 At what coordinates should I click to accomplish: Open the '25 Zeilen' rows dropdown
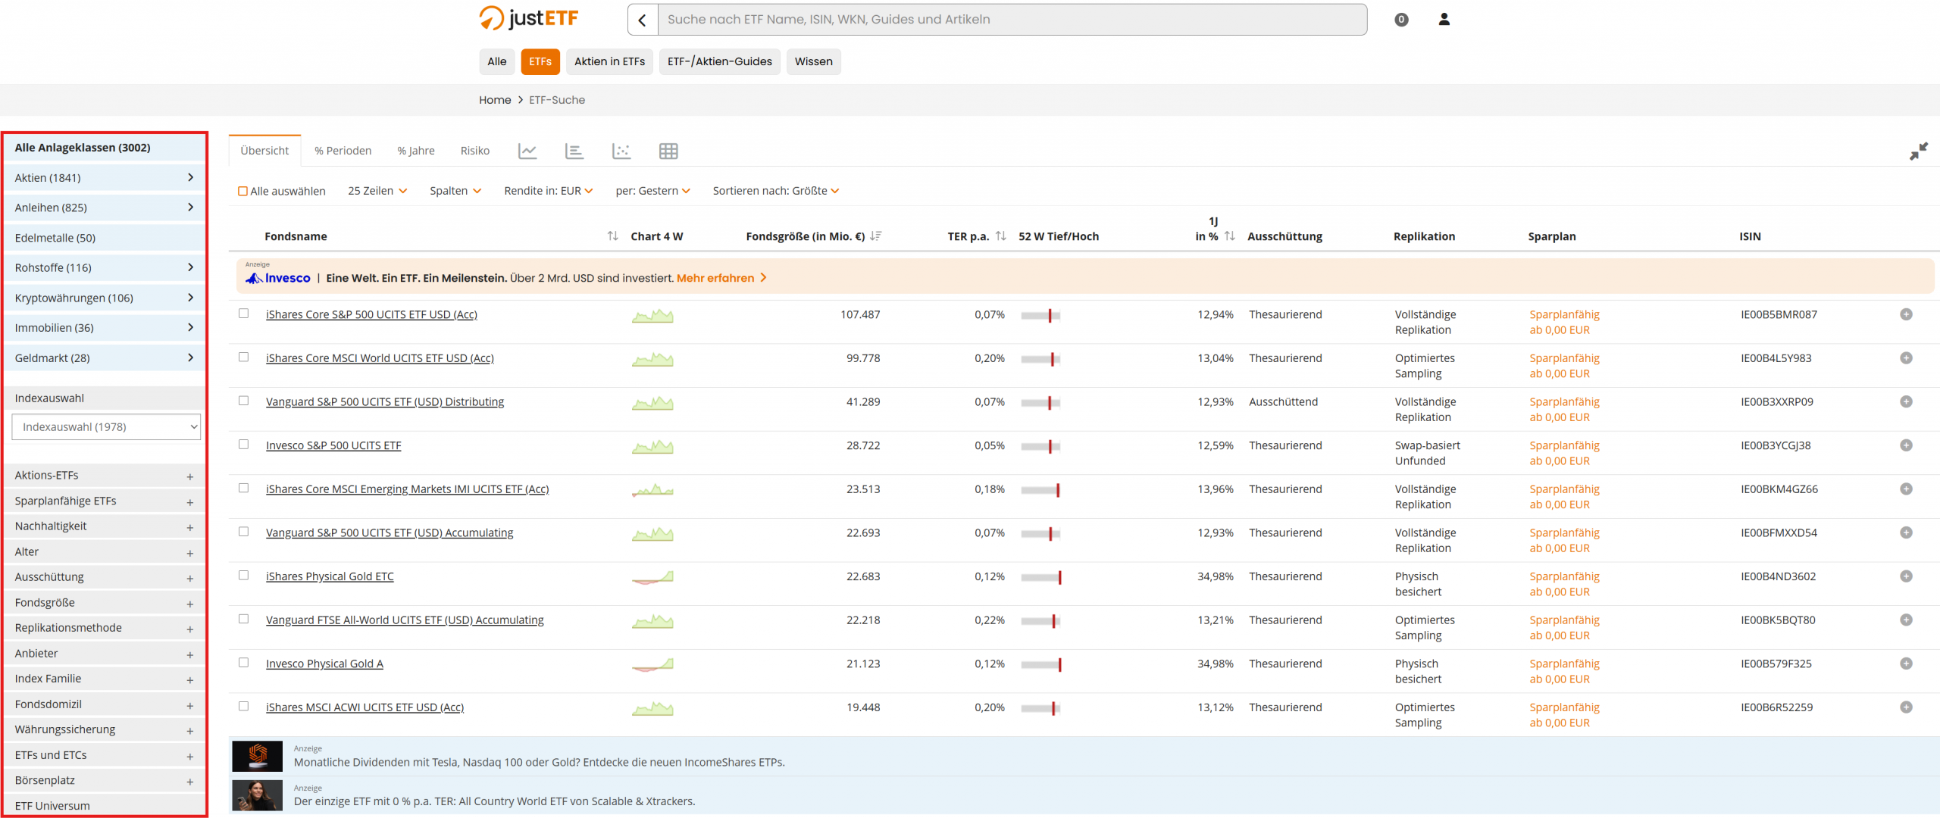pos(377,191)
